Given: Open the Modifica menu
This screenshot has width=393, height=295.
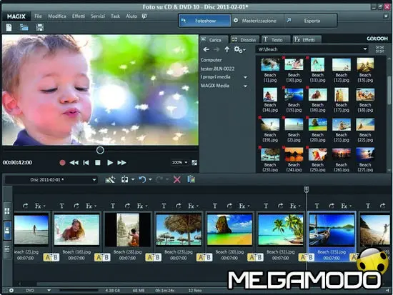Looking at the screenshot, I should pyautogui.click(x=57, y=16).
